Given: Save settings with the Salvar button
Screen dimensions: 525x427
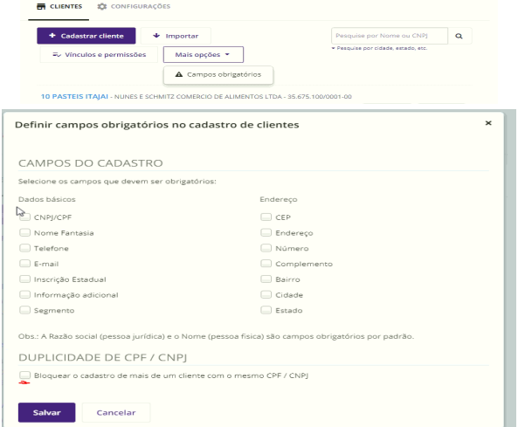Looking at the screenshot, I should tap(47, 413).
